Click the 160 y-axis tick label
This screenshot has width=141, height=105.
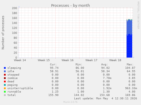pyautogui.click(x=14, y=18)
